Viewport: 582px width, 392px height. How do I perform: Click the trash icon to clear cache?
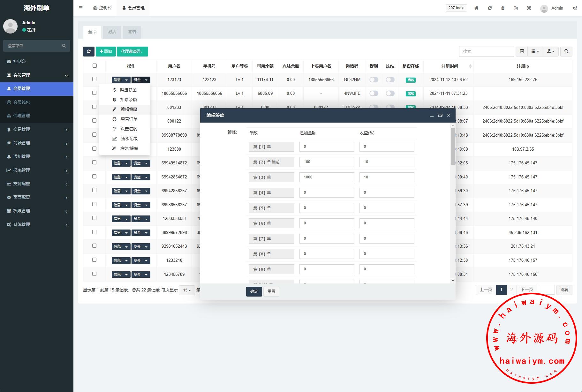(x=503, y=8)
